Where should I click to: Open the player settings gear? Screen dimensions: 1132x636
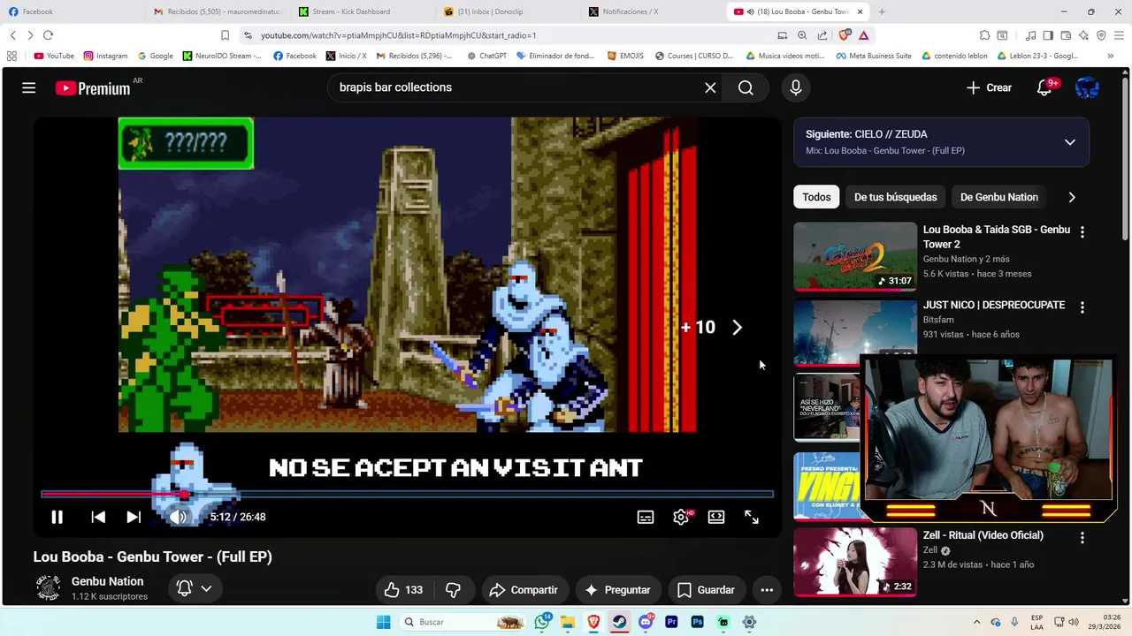pyautogui.click(x=681, y=517)
